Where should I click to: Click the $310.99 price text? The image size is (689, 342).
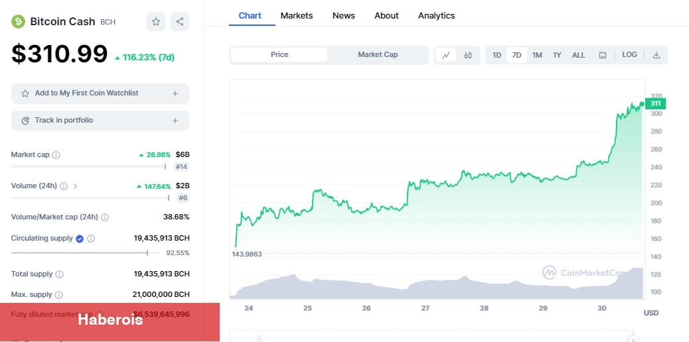click(x=59, y=54)
